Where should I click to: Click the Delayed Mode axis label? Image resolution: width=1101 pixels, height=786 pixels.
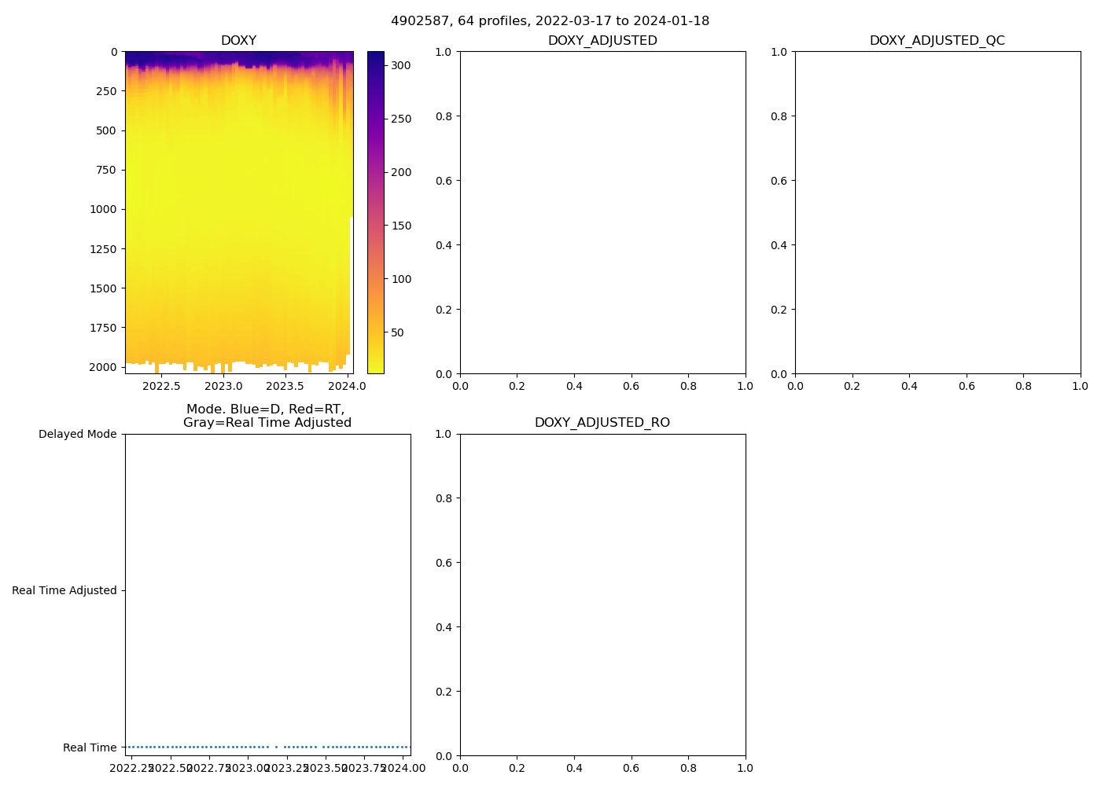coord(77,435)
